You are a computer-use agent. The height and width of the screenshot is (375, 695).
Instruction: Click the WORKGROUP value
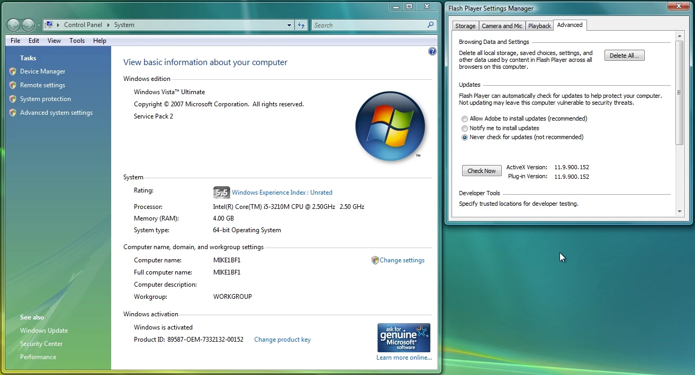click(232, 297)
